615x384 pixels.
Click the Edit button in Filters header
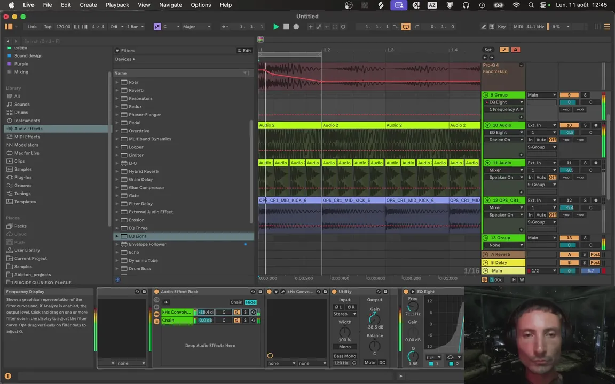245,51
